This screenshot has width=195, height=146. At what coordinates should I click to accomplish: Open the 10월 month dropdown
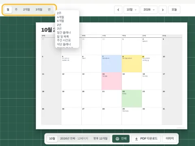tap(132, 10)
